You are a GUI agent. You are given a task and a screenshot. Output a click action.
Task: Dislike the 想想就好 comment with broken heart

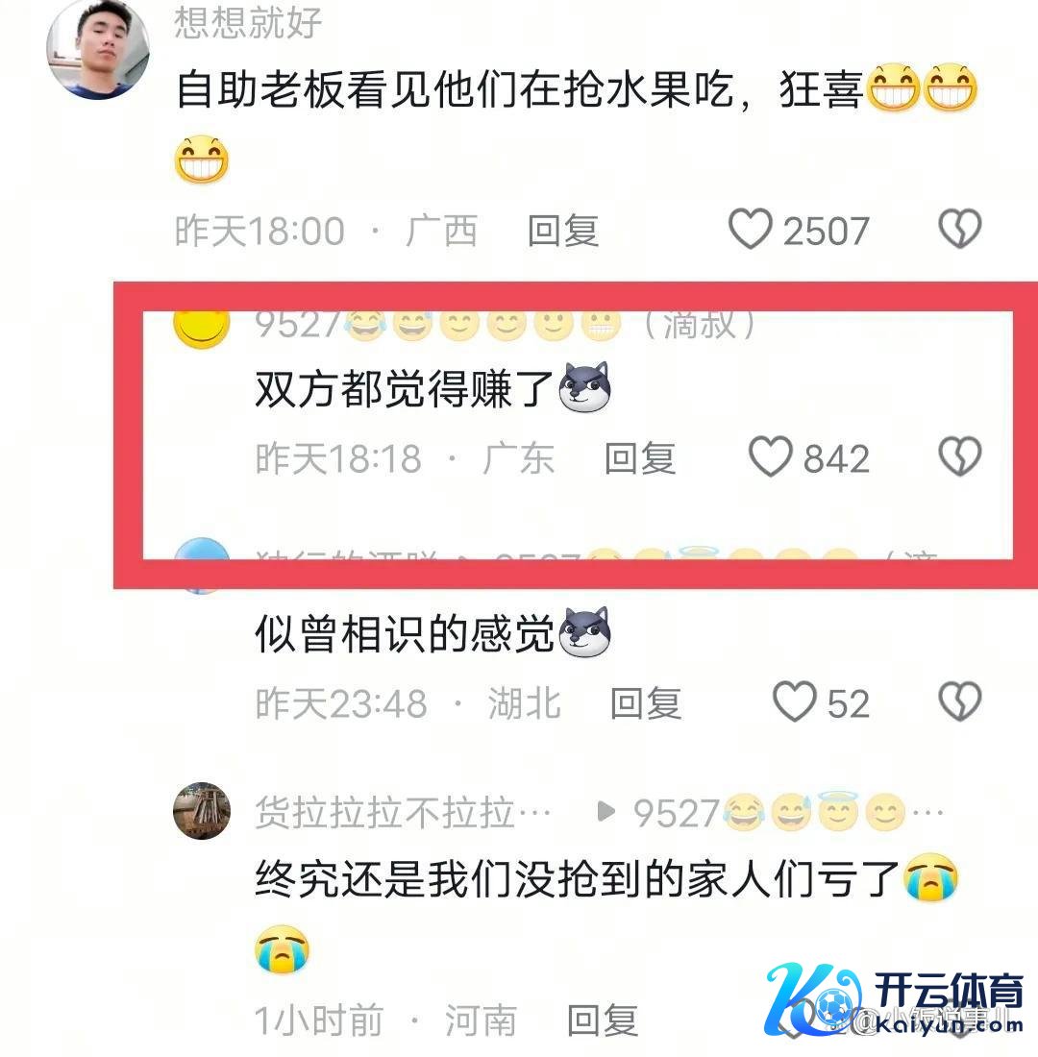[960, 230]
